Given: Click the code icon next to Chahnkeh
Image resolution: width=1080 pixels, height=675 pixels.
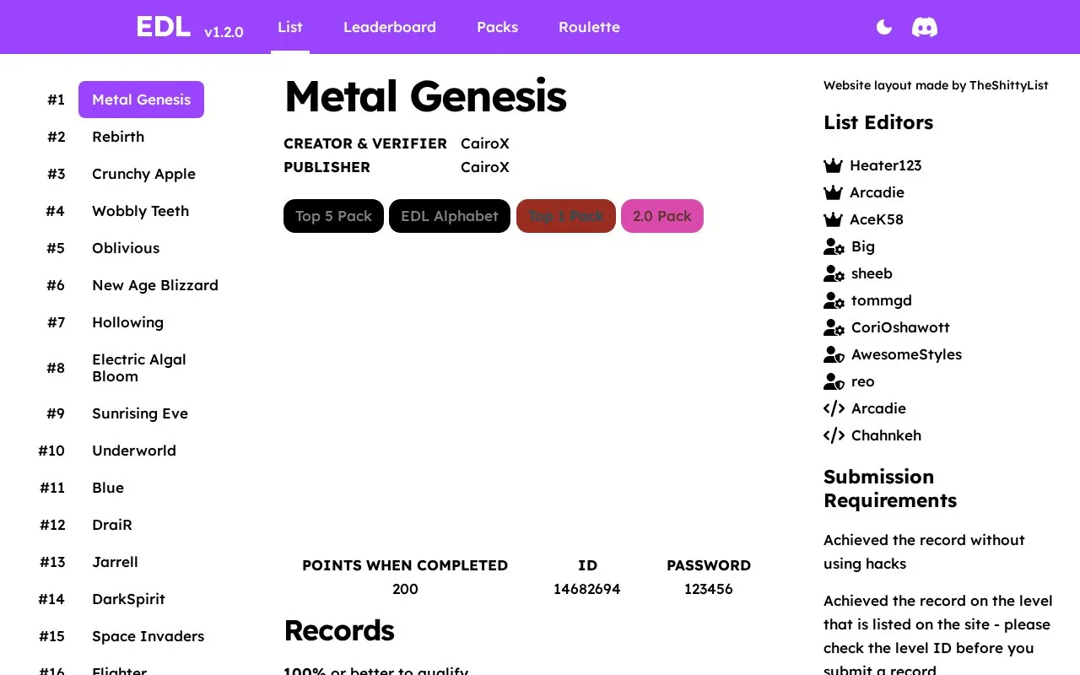Looking at the screenshot, I should (834, 435).
